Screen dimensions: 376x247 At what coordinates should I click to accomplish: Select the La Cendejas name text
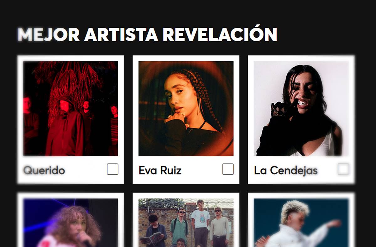coord(286,171)
